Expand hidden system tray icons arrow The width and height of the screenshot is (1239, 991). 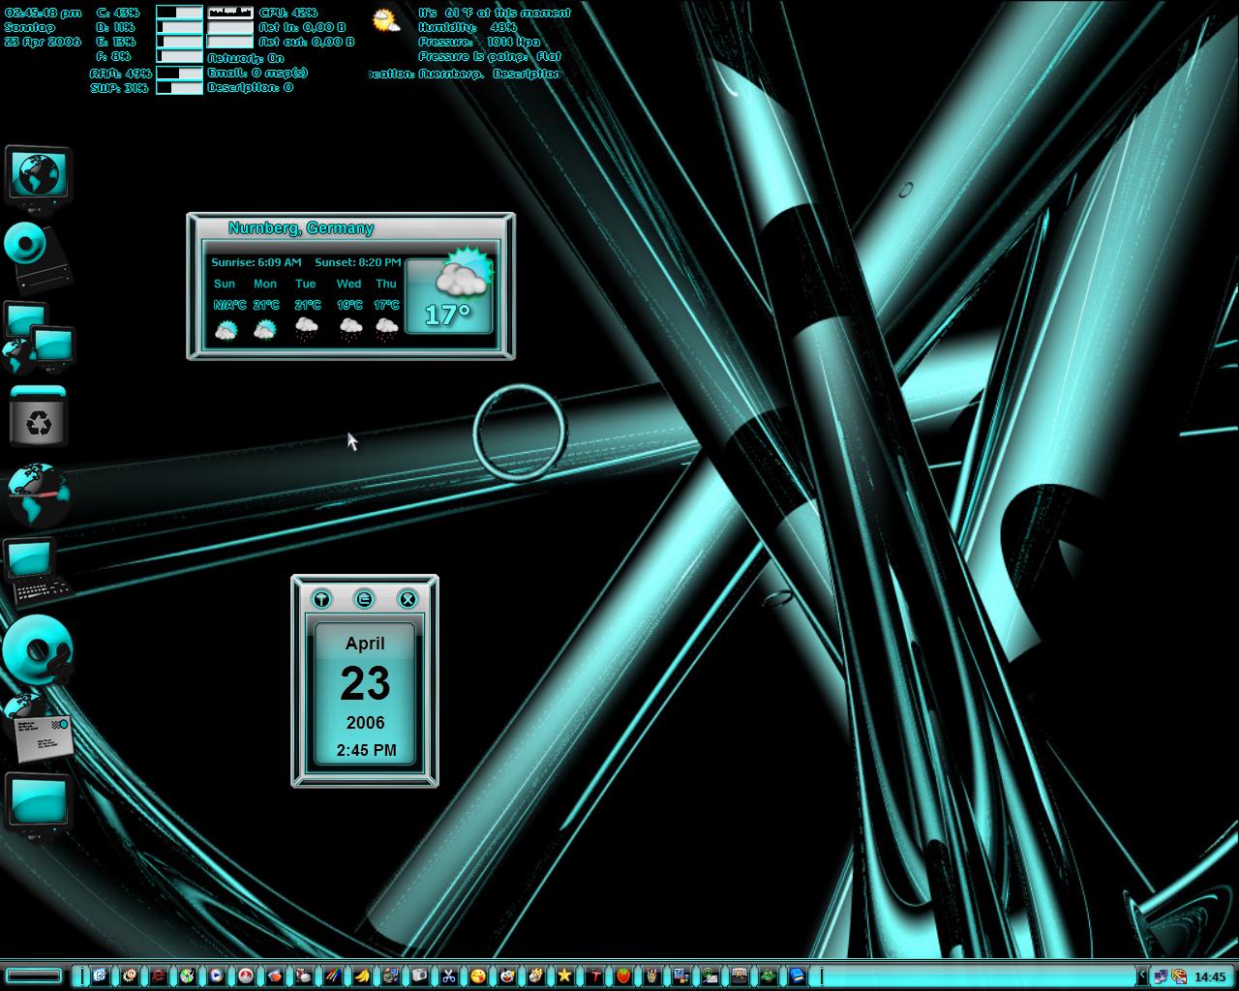coord(1142,976)
